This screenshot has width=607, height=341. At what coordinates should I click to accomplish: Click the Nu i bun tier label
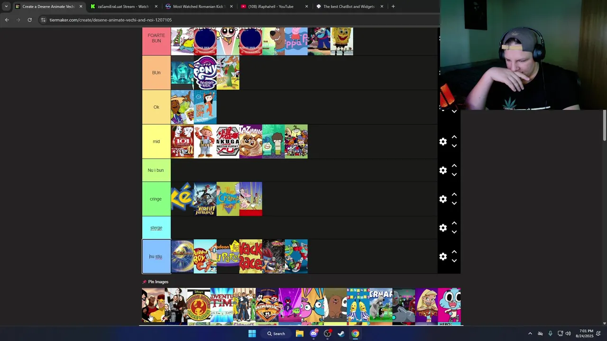[156, 170]
